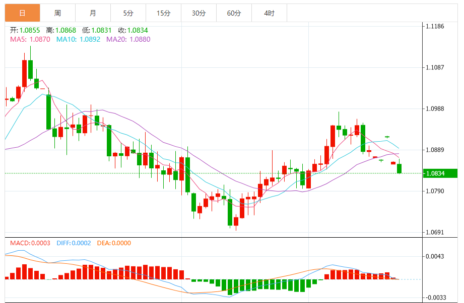
Task: Open the 4时 timeframe tab
Action: tap(270, 13)
